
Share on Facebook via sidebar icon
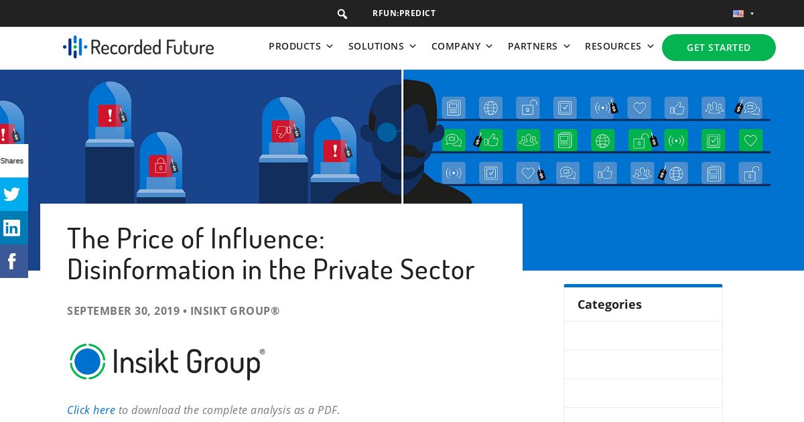click(x=12, y=261)
